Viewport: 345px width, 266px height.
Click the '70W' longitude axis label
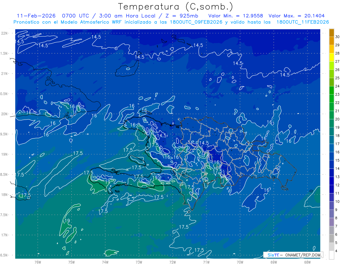[240, 262]
